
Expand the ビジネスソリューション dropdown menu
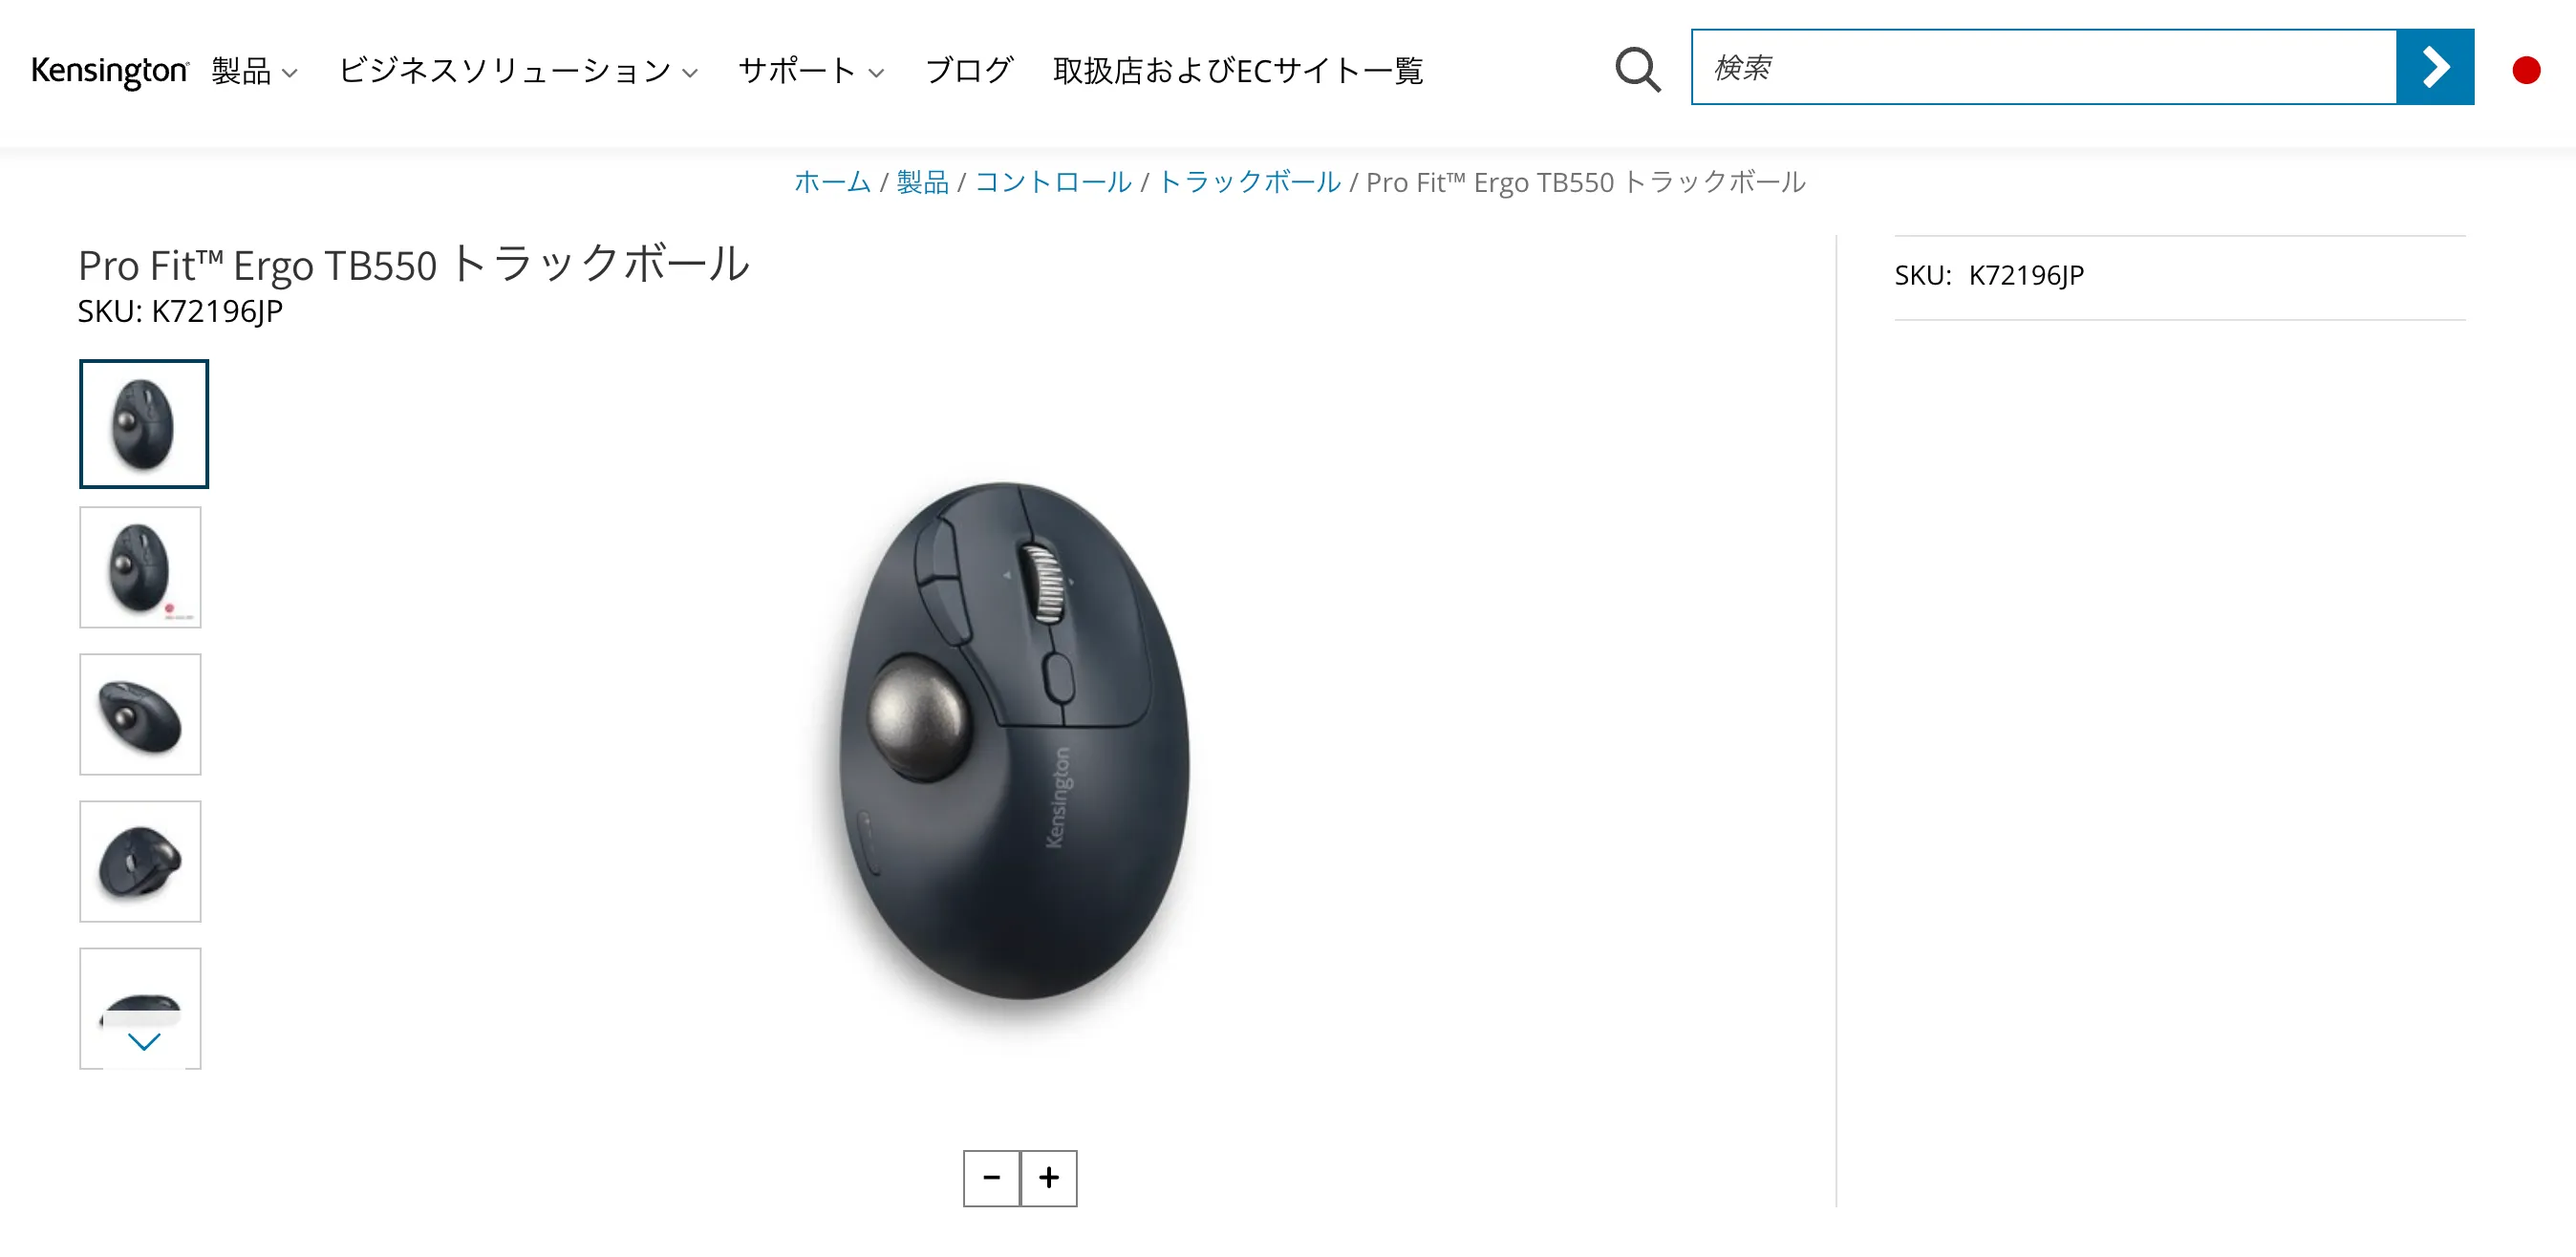tap(518, 71)
